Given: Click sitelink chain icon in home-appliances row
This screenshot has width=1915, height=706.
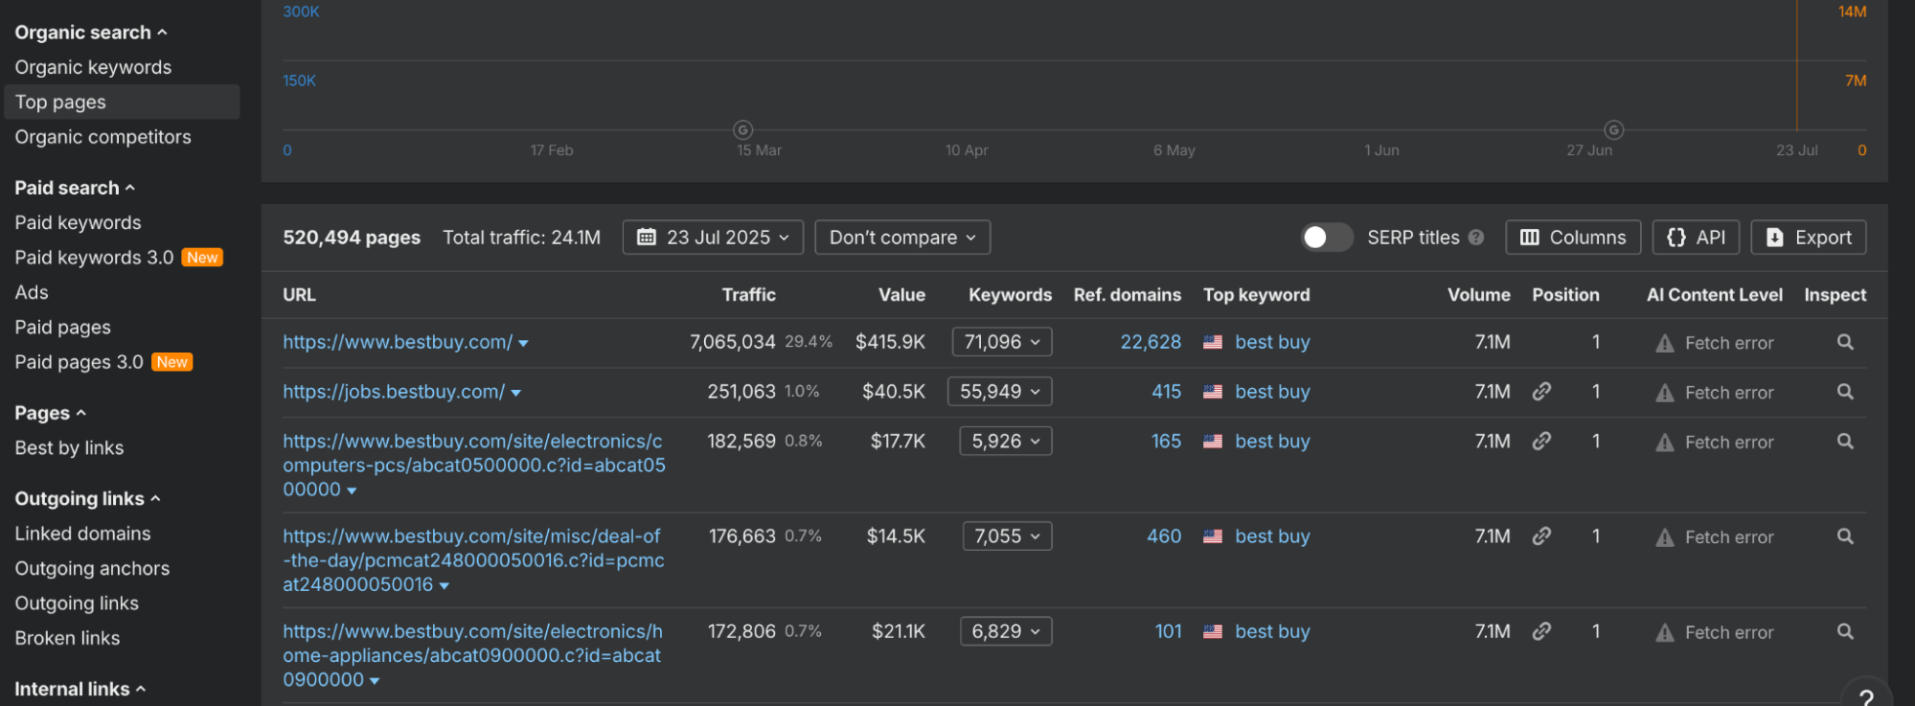Looking at the screenshot, I should tap(1541, 631).
